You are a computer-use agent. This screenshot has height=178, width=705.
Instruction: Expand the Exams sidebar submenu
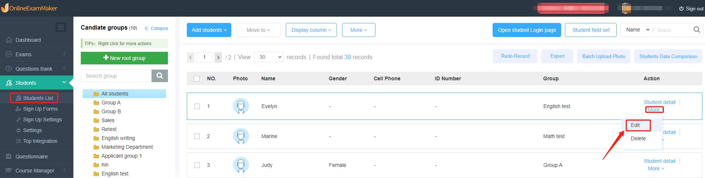point(64,54)
